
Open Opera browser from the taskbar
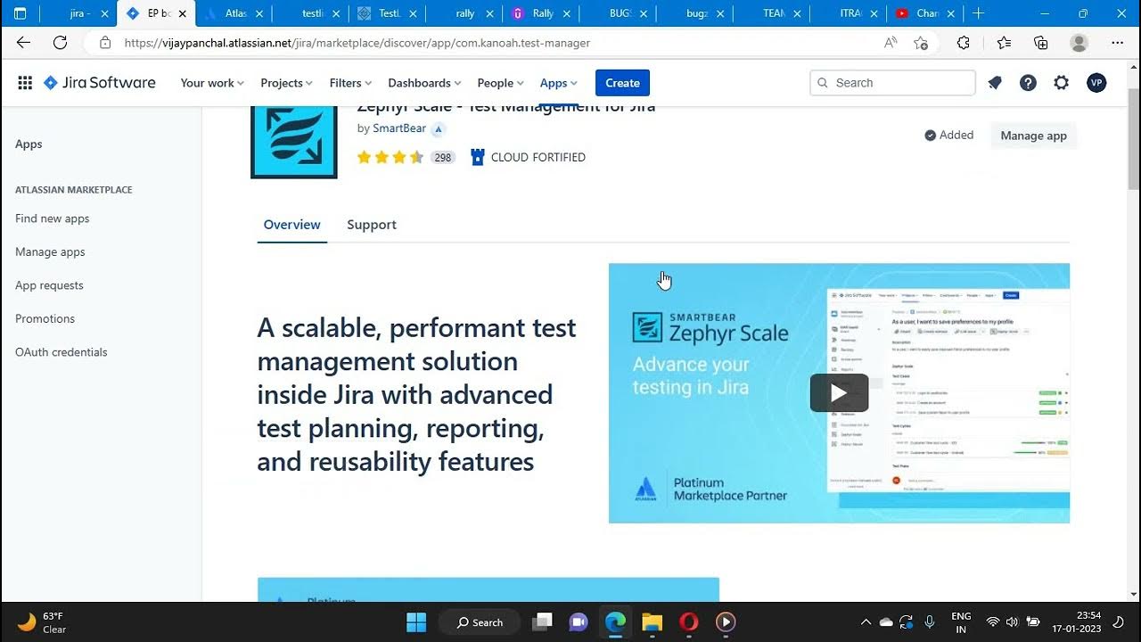pyautogui.click(x=688, y=621)
